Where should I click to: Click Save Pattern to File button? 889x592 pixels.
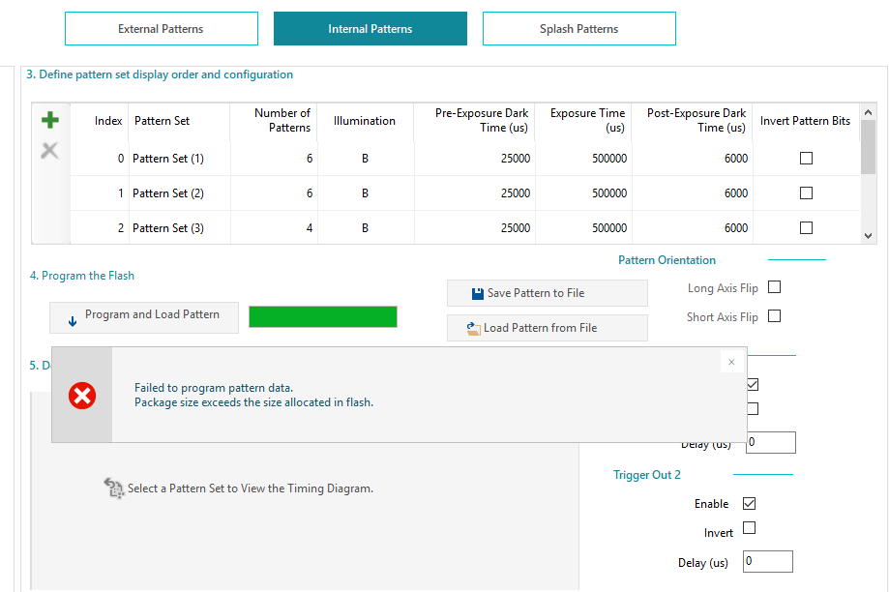[x=547, y=293]
